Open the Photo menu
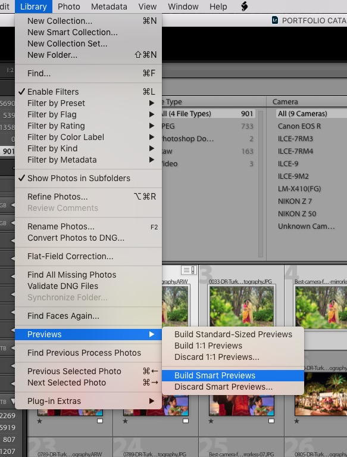Image resolution: width=347 pixels, height=457 pixels. pos(68,7)
